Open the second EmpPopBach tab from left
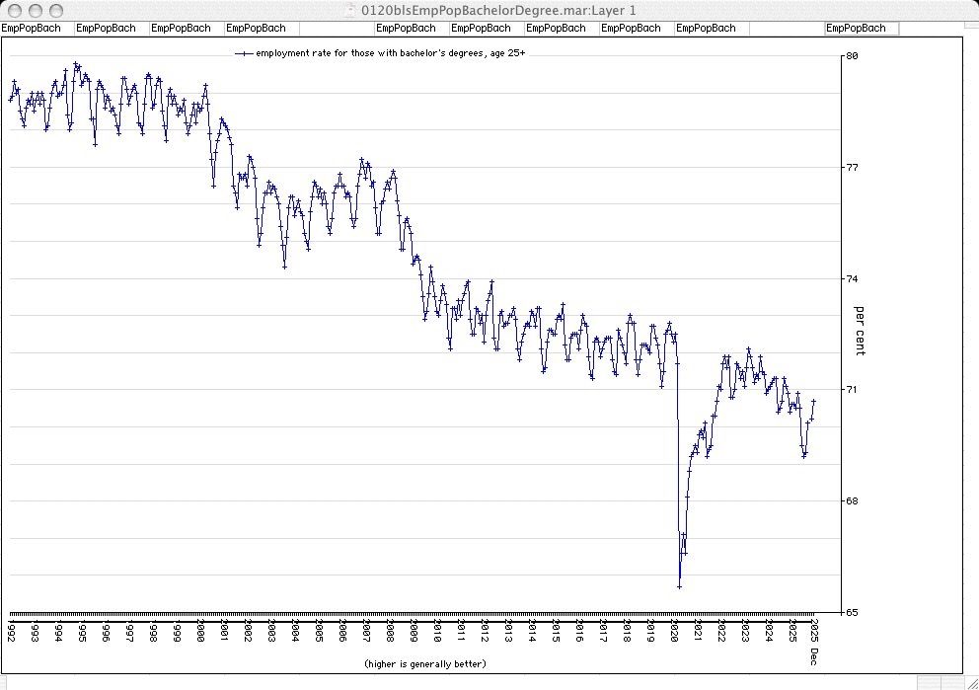This screenshot has width=979, height=690. (106, 29)
